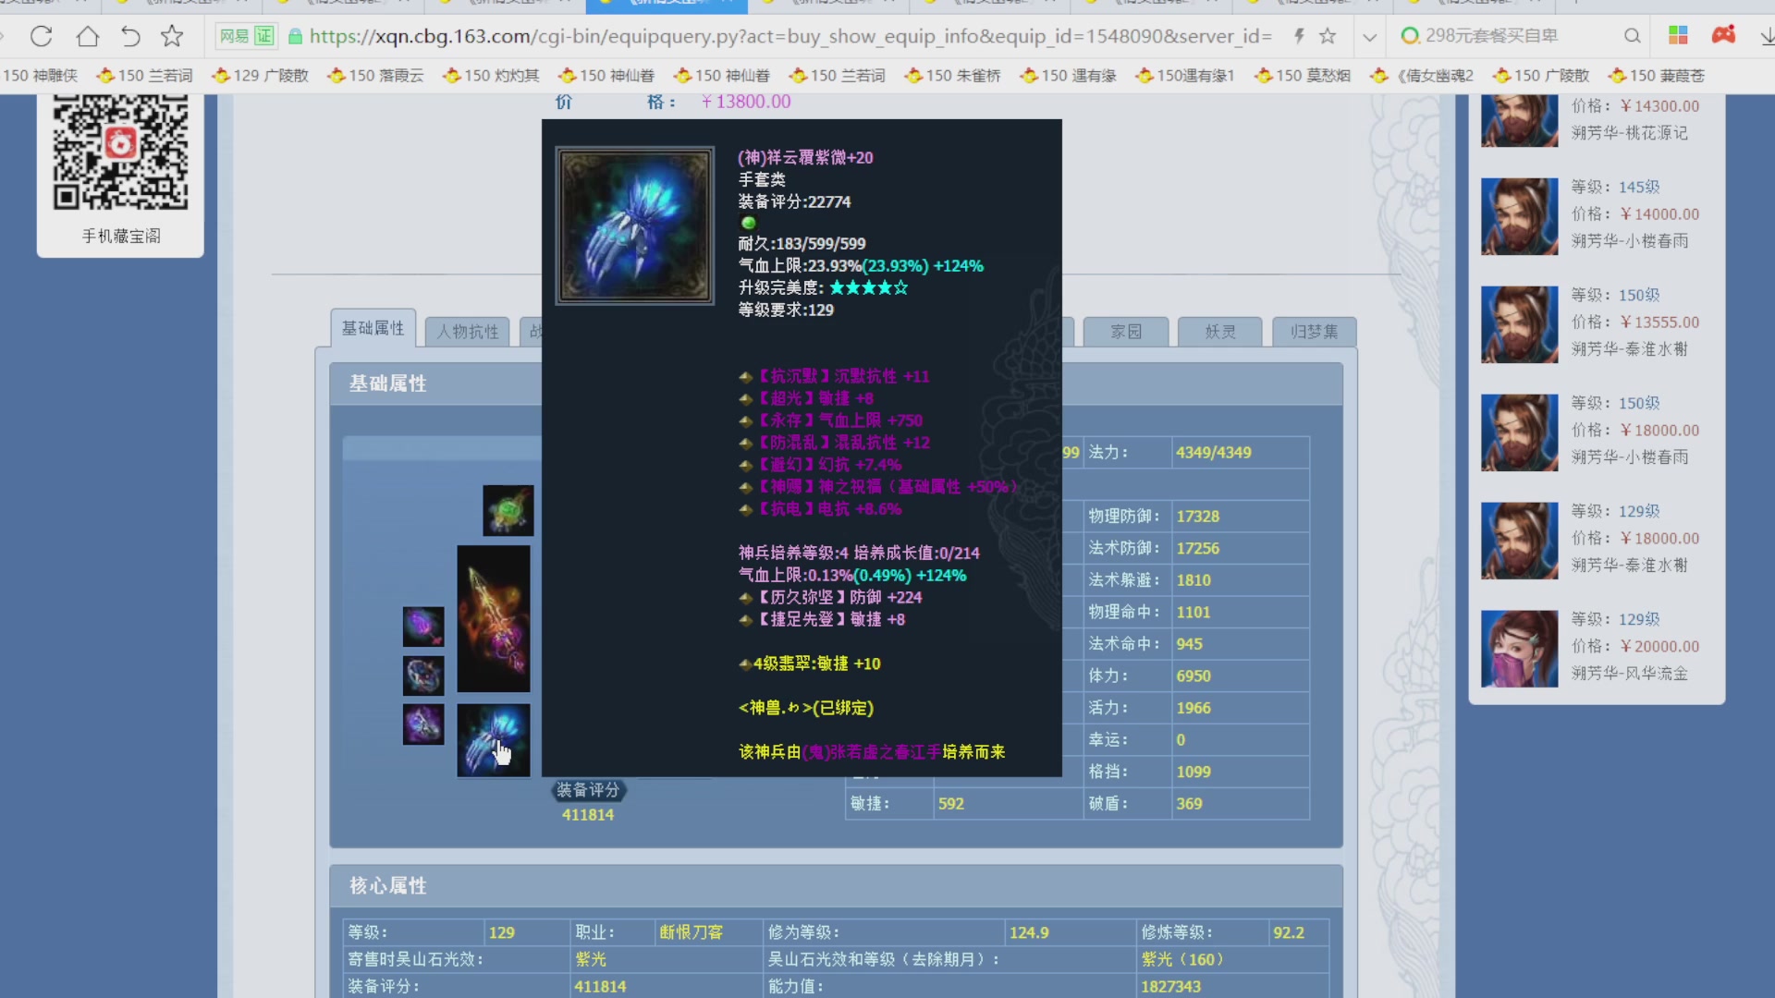The height and width of the screenshot is (998, 1775).
Task: Click the undo/back arrow icon in toolbar
Action: tap(130, 36)
